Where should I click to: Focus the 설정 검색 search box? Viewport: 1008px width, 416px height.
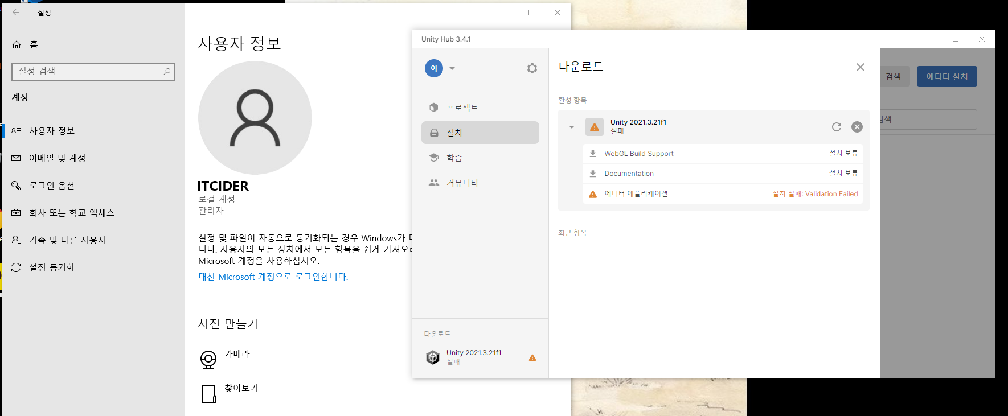coord(93,71)
